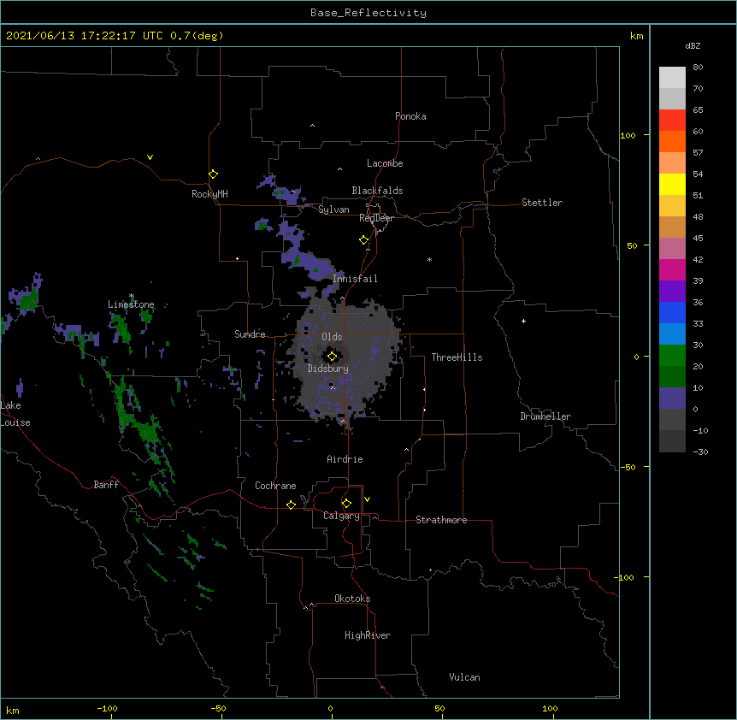
Task: Click the RockyMH label
Action: pyautogui.click(x=209, y=194)
